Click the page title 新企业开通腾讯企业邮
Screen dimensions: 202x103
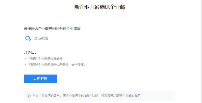click(x=100, y=7)
